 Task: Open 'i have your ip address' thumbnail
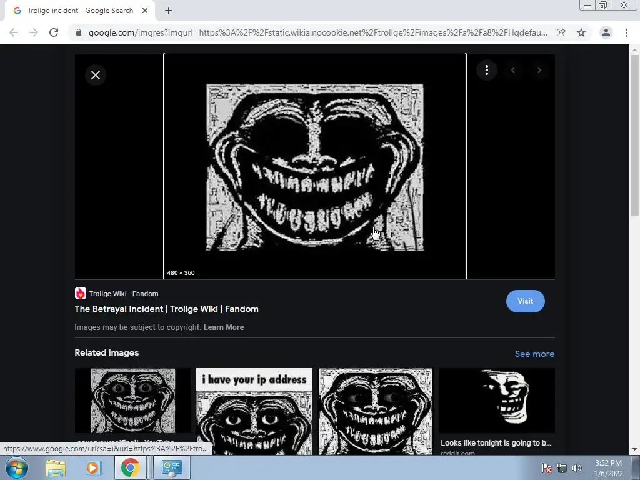(x=254, y=411)
